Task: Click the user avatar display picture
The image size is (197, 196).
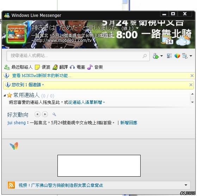Action: point(16,33)
